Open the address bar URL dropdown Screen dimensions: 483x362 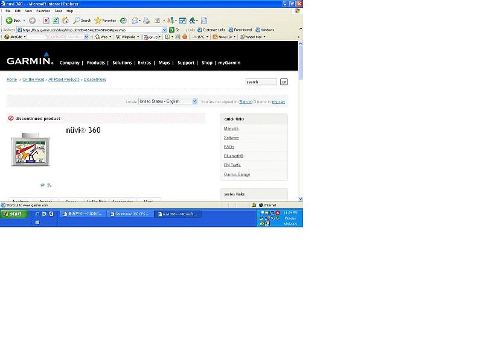coord(164,30)
